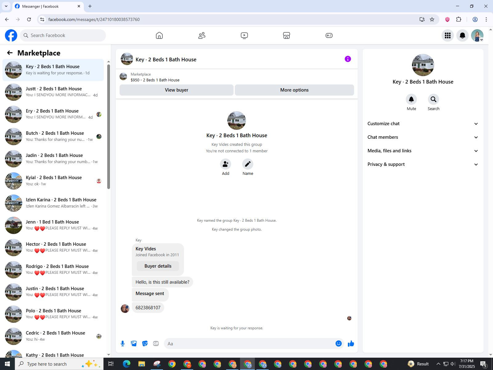Image resolution: width=493 pixels, height=370 pixels.
Task: Open the Video (Watch) icon
Action: 244,35
